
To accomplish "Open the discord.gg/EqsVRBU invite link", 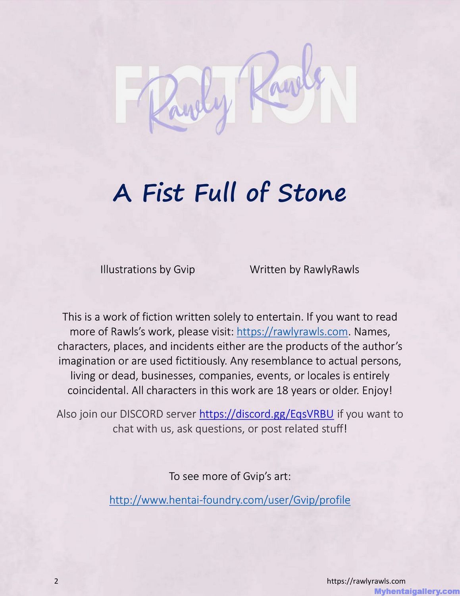I will [266, 414].
